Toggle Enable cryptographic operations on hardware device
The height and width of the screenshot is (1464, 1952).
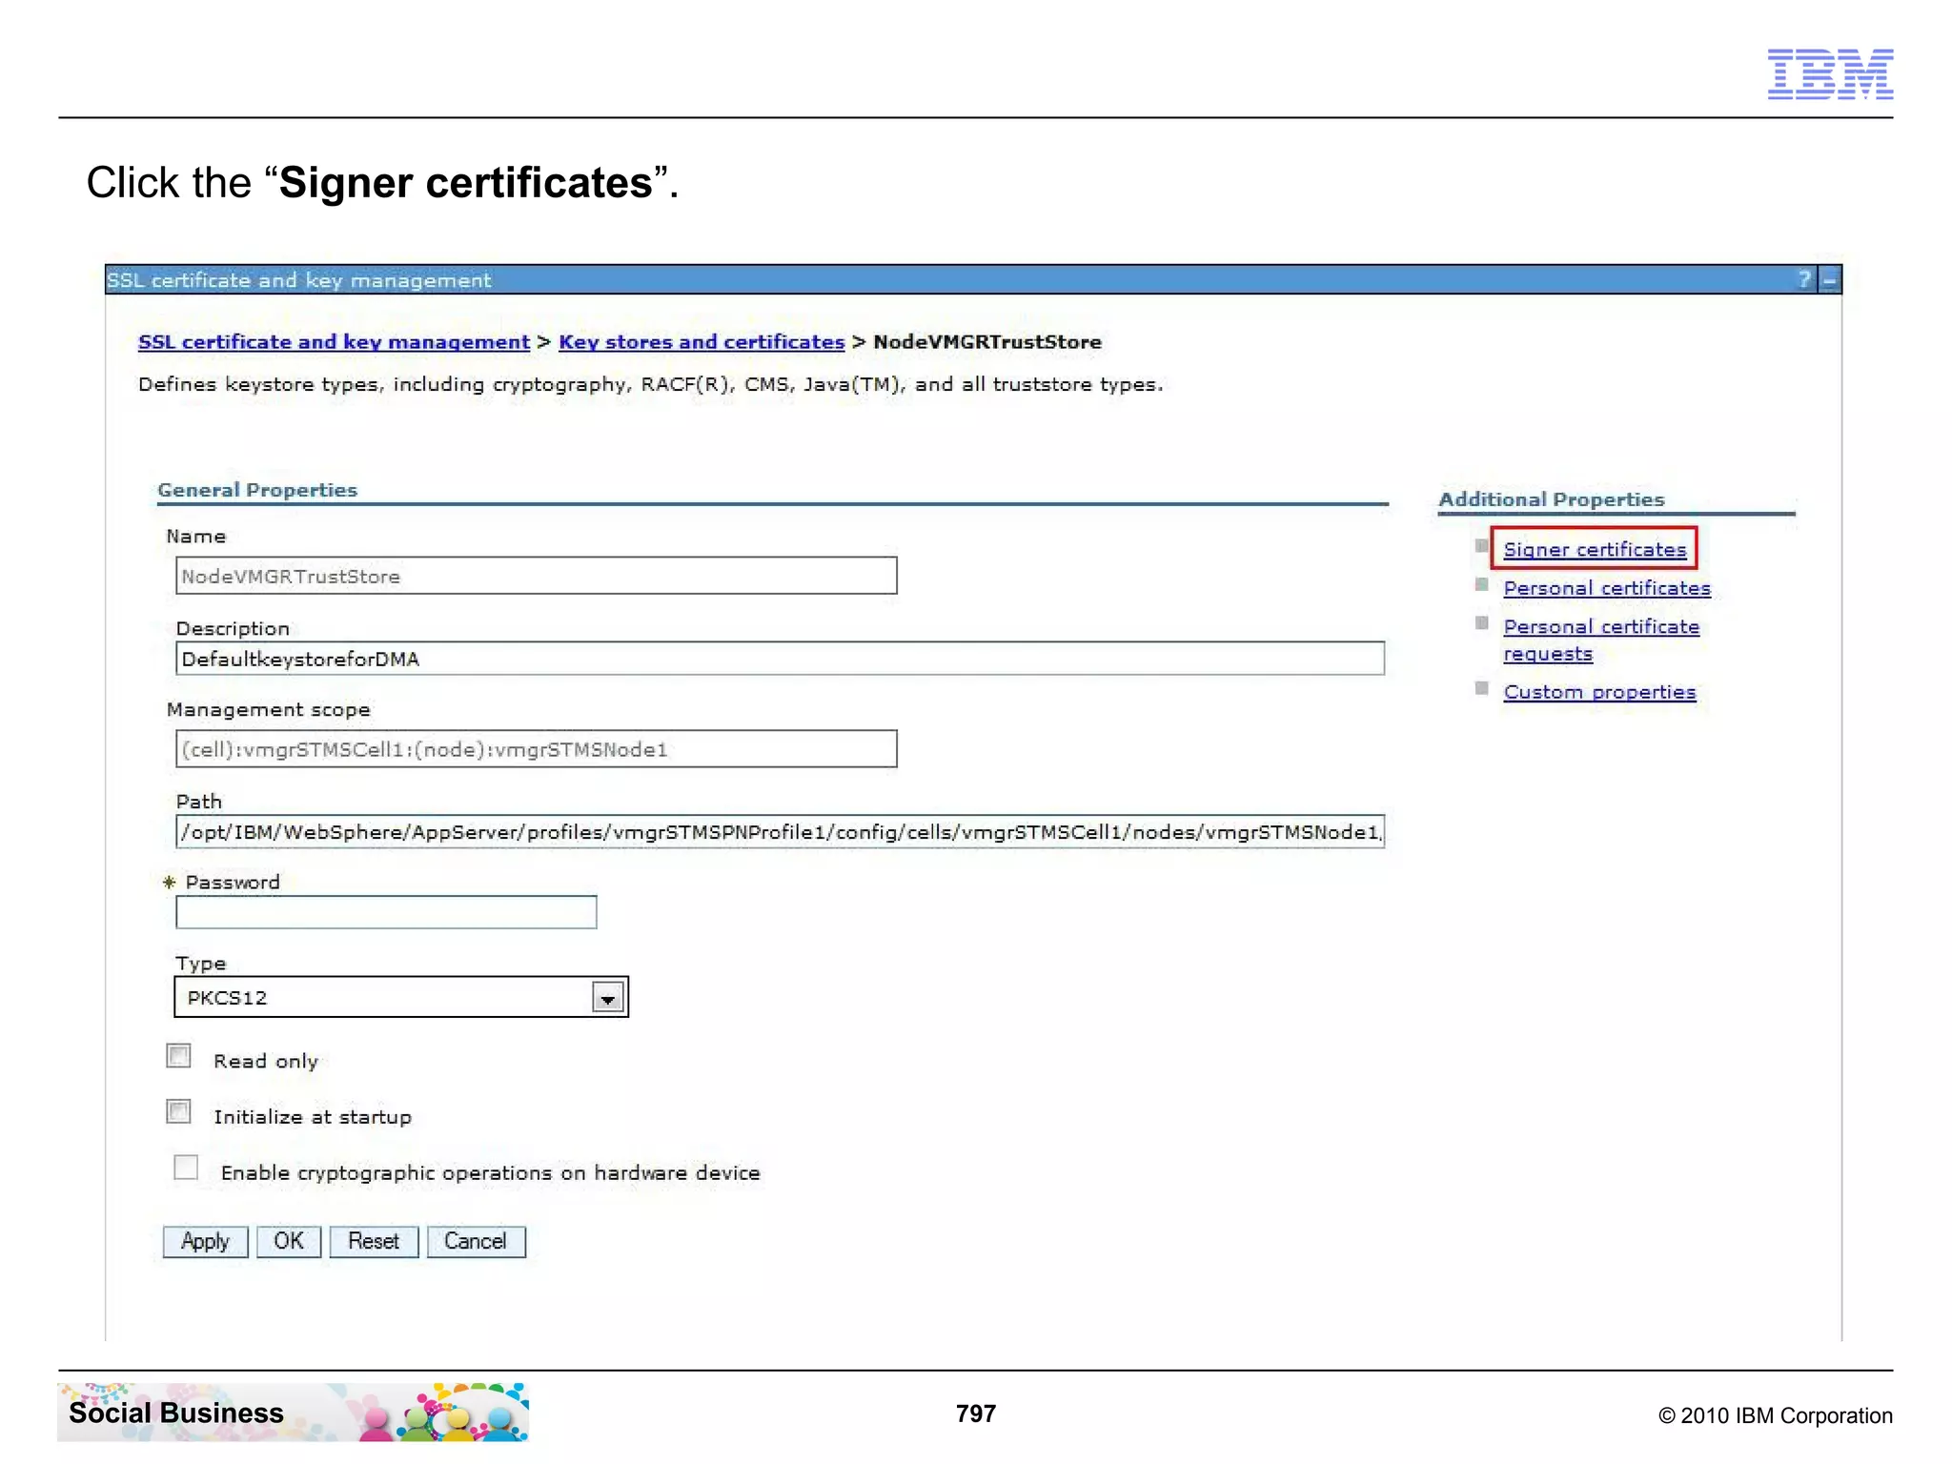point(186,1168)
